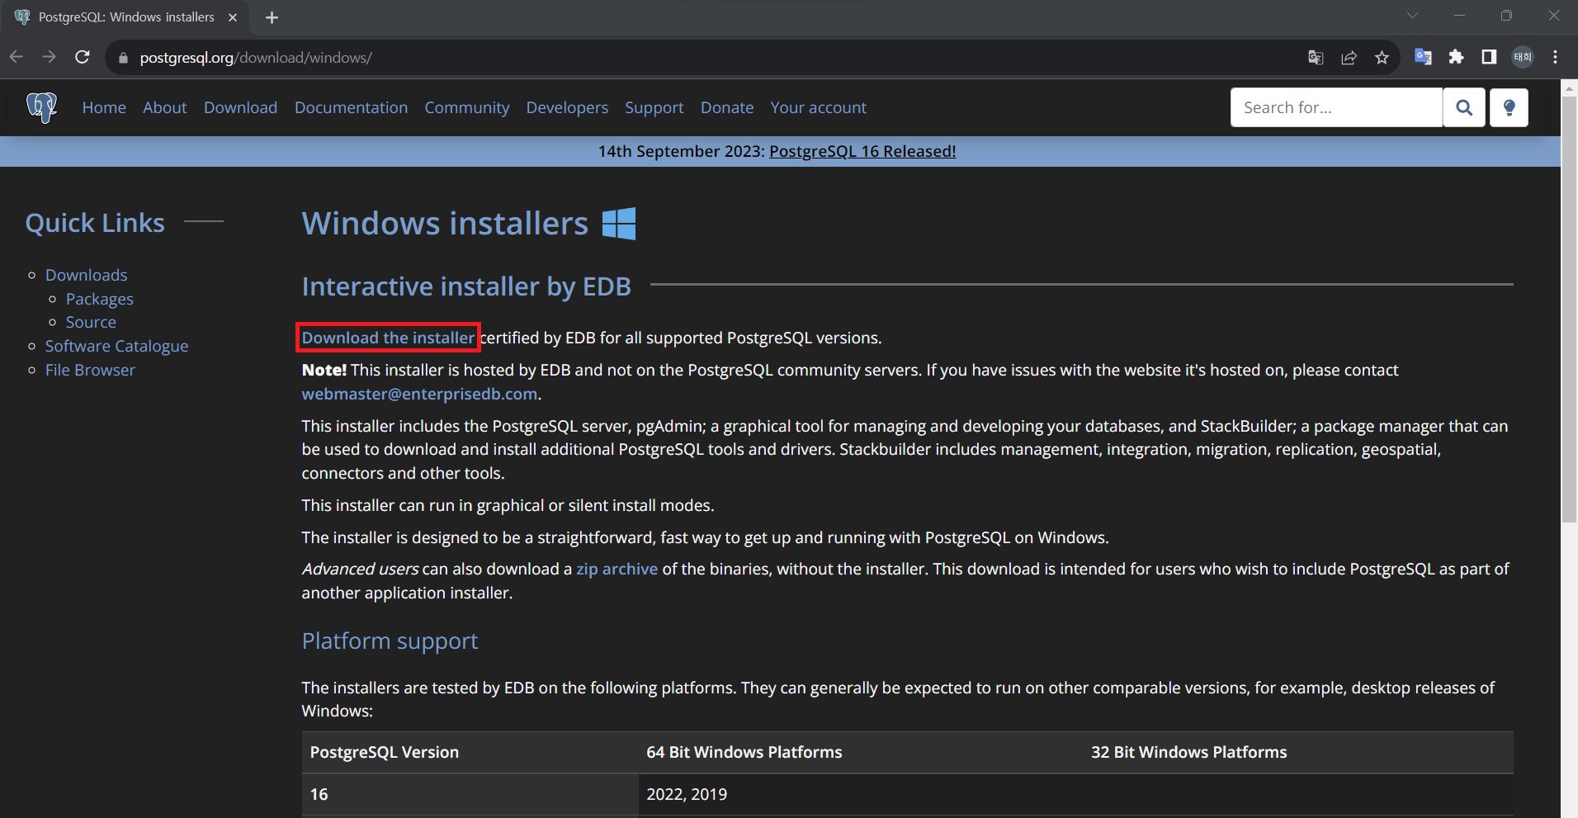Select the PostgreSQL: Windows installers tab
This screenshot has width=1578, height=818.
point(126,17)
